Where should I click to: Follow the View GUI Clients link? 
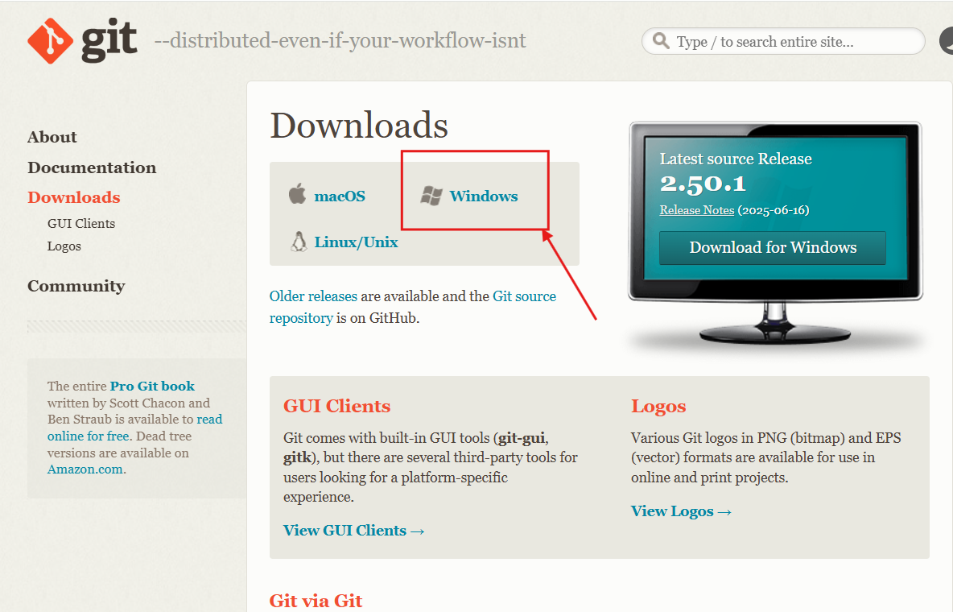tap(353, 531)
